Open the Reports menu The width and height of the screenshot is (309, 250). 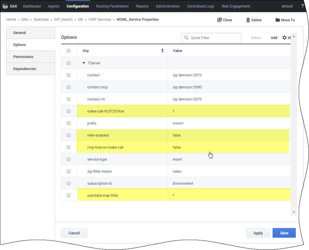coord(142,6)
